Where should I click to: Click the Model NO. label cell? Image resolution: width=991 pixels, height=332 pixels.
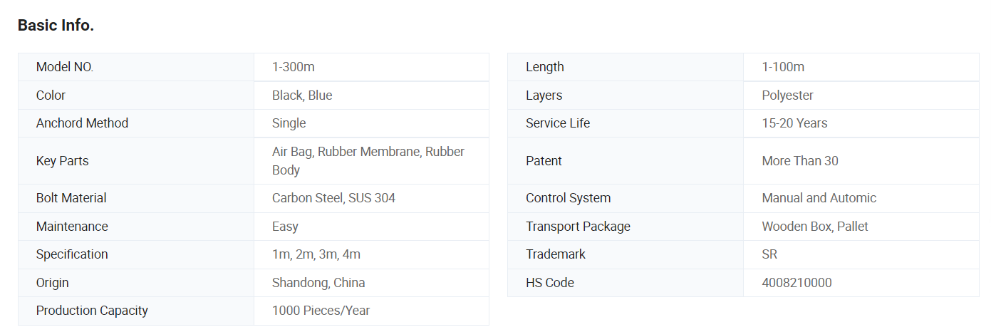(x=65, y=67)
